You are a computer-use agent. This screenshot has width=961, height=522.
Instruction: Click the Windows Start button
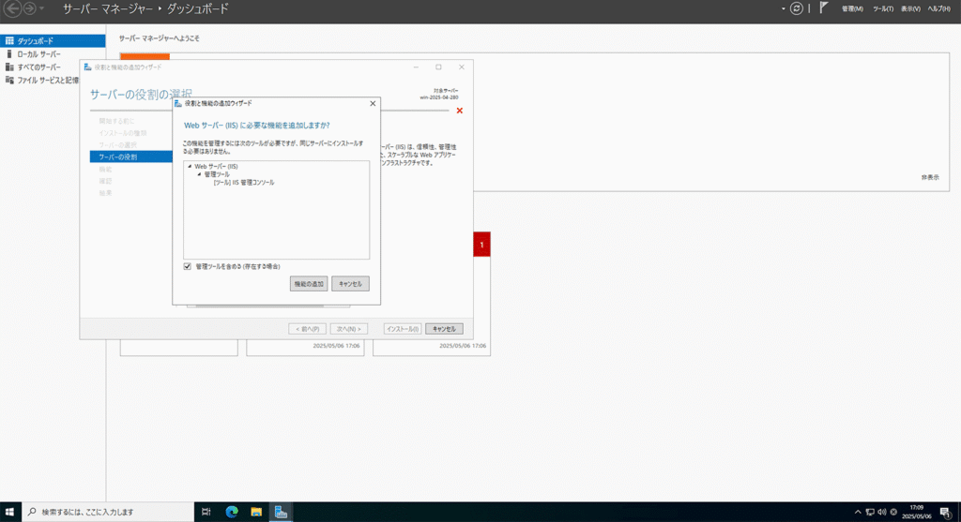(x=9, y=512)
